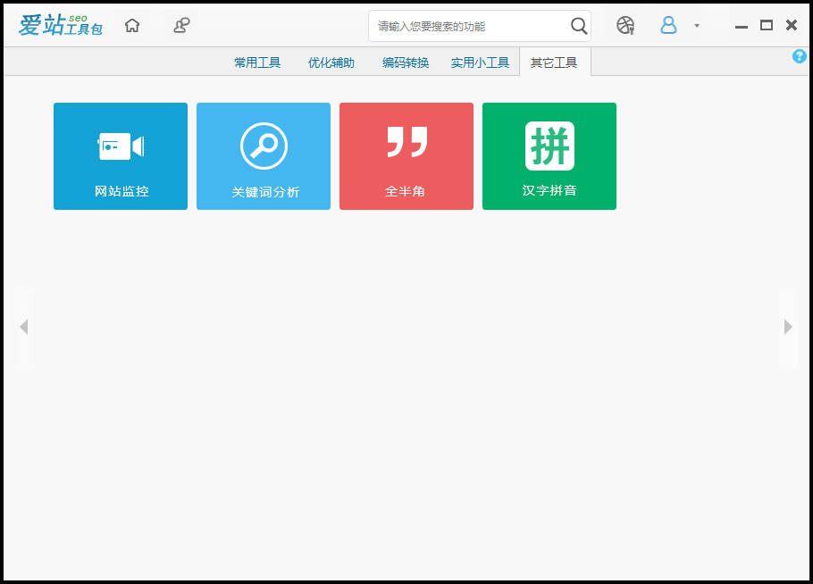813x584 pixels.
Task: Switch to the 编码转换 tab
Action: point(406,63)
